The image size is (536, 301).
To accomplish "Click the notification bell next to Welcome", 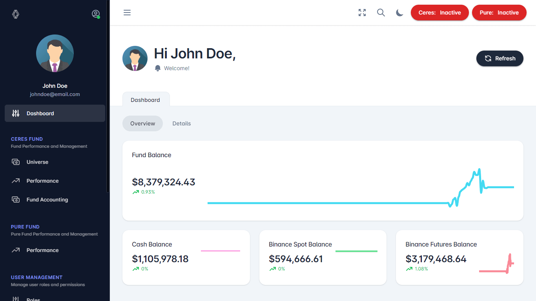I will point(158,68).
